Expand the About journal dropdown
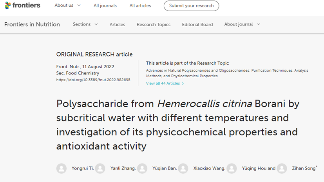 point(242,24)
